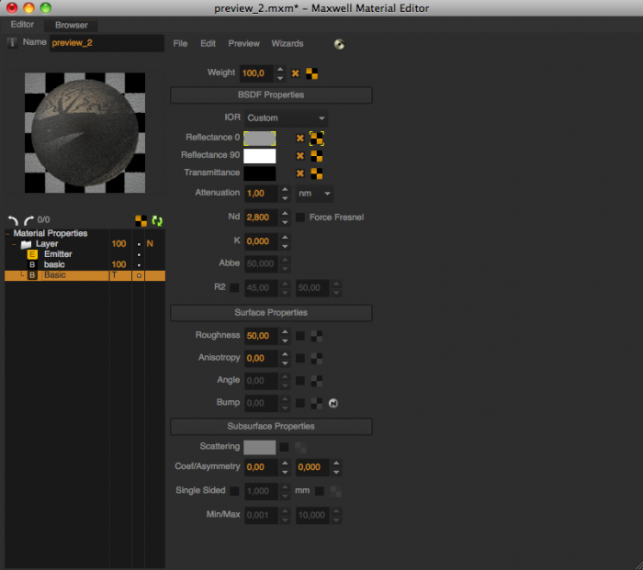The height and width of the screenshot is (570, 643).
Task: Click the material preview sphere thumbnail
Action: click(x=85, y=133)
